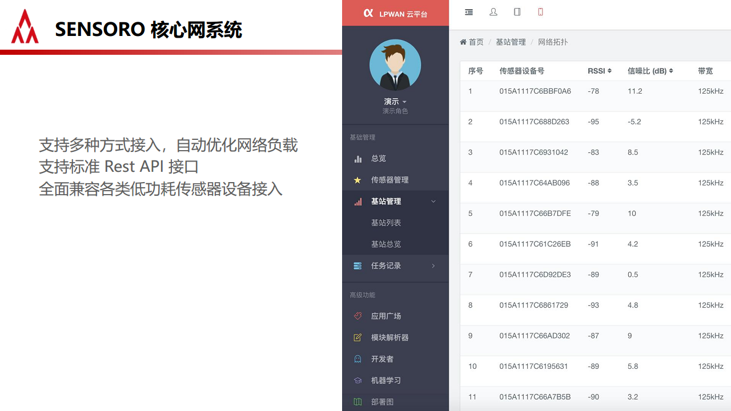Go to 基站管理 breadcrumb link

pyautogui.click(x=511, y=42)
